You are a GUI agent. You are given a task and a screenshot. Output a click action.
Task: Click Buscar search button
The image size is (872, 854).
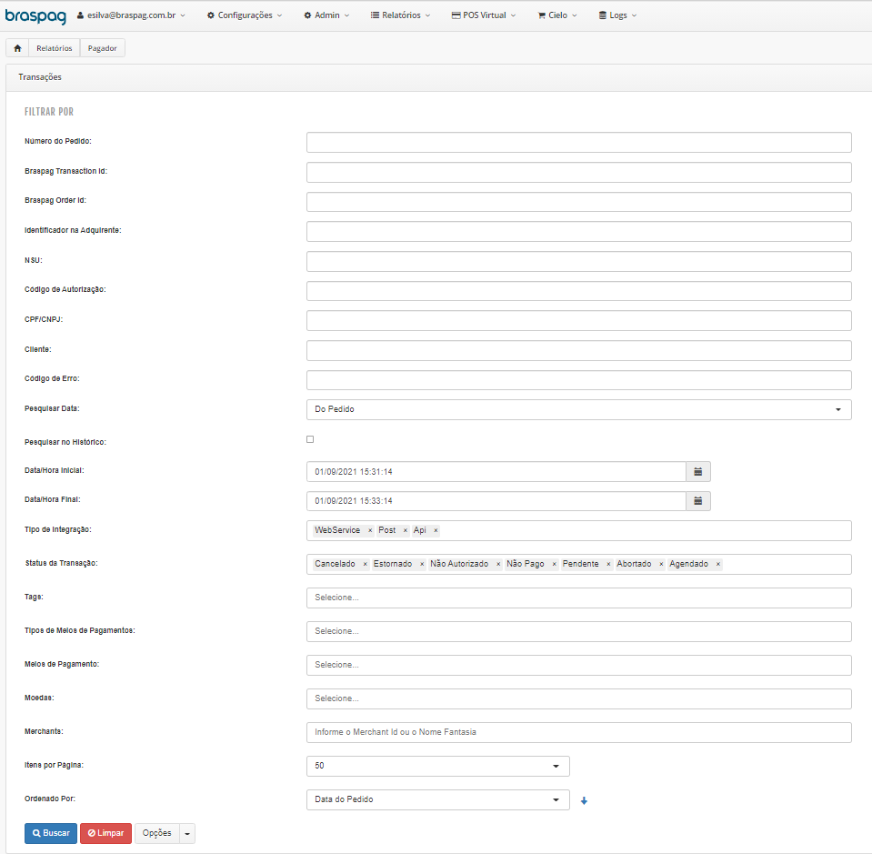point(51,833)
